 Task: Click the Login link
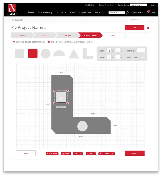point(153,5)
